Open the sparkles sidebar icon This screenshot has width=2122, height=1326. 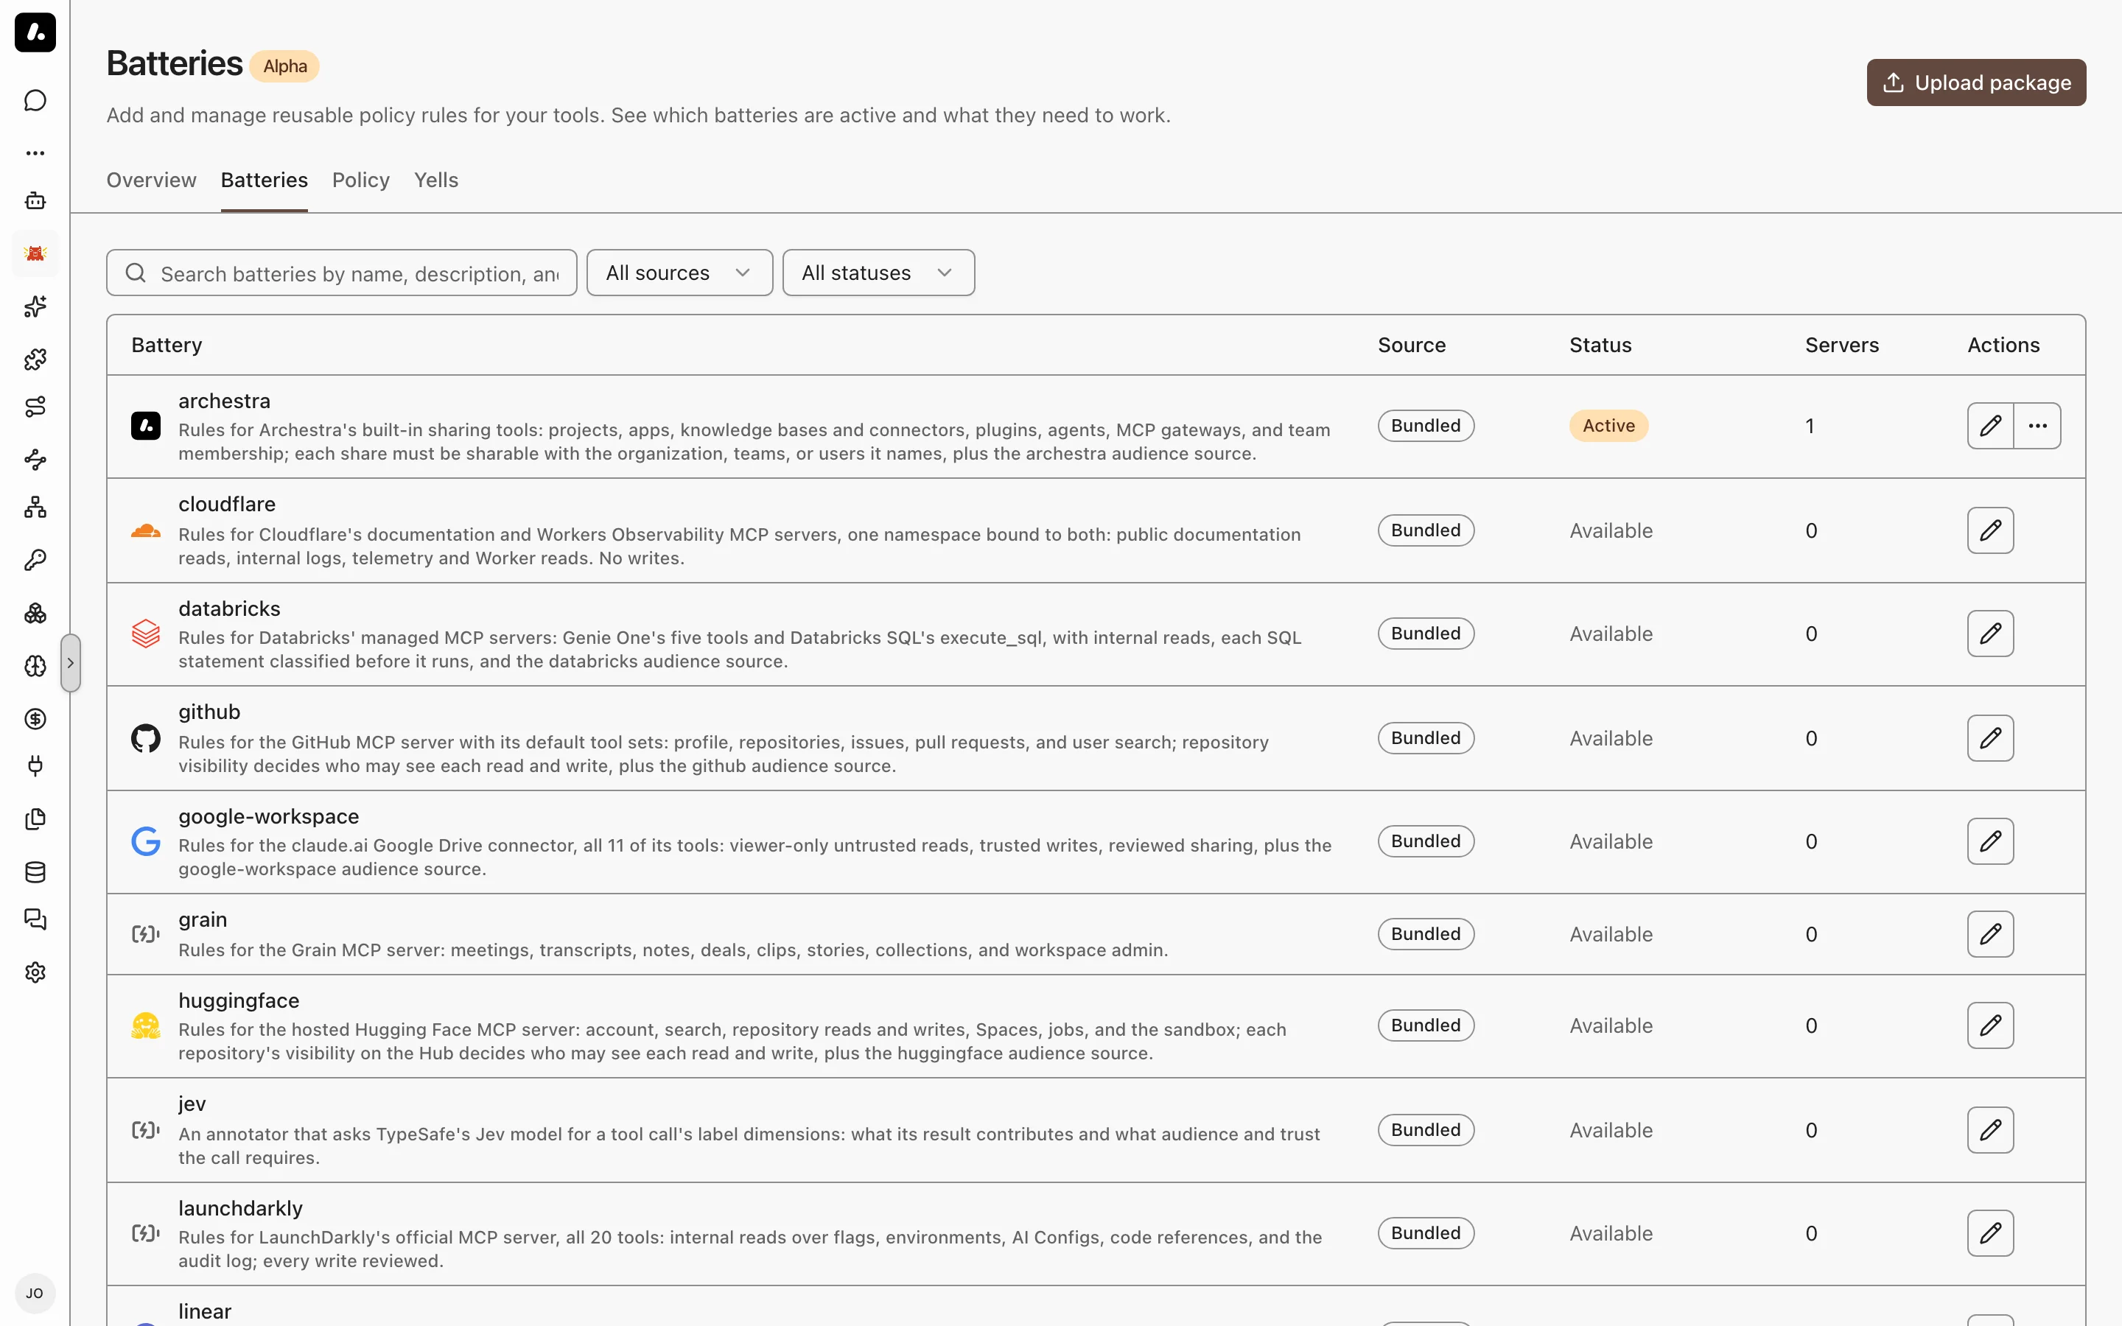35,306
